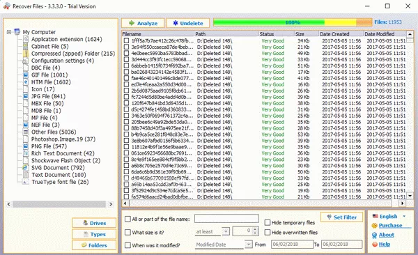Viewport: 418px width, 255px height.
Task: Click the To date field
Action: (x=342, y=245)
